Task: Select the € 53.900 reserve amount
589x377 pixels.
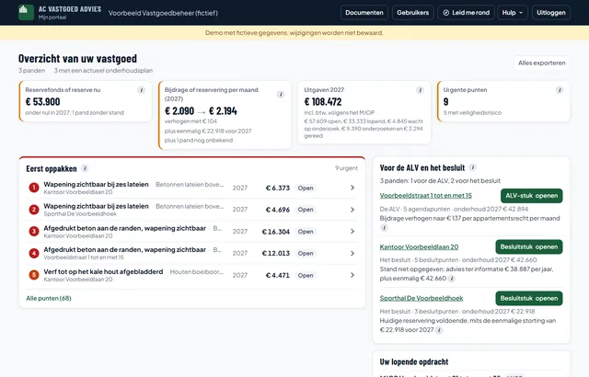Action: point(43,102)
